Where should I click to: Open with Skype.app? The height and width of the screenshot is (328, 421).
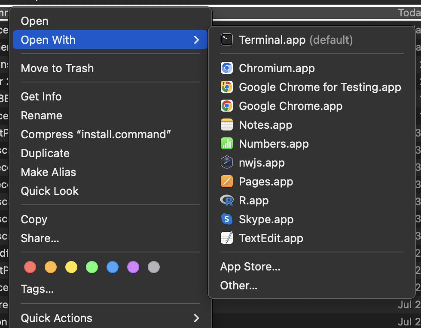click(x=312, y=219)
